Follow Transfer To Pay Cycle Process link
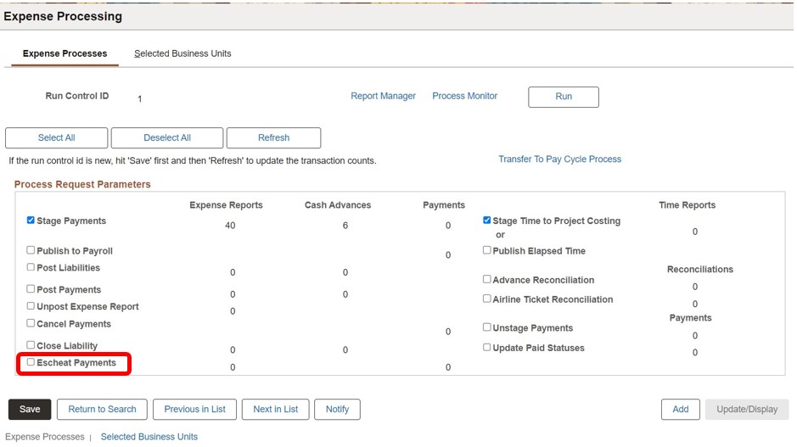 (x=559, y=159)
